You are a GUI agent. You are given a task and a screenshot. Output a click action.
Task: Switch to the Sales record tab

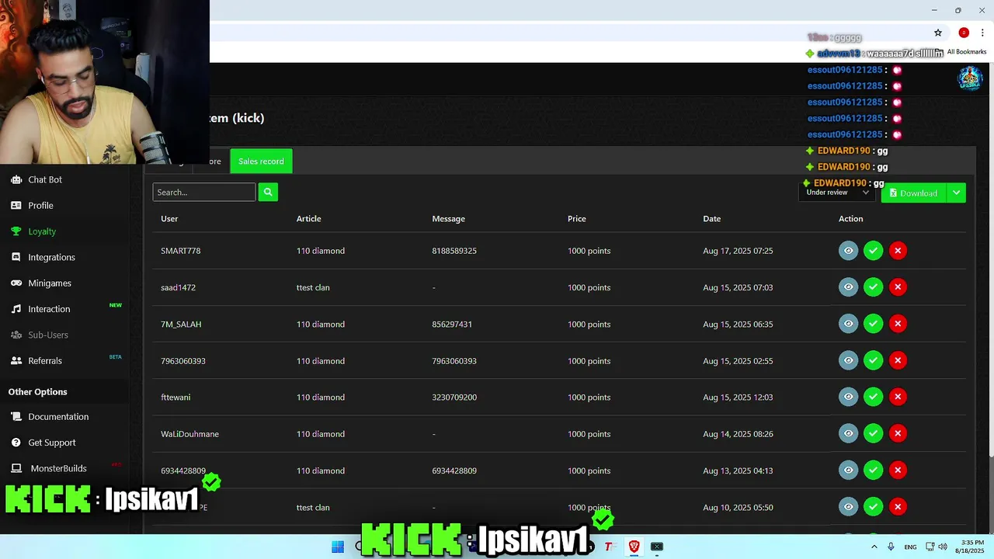tap(261, 161)
